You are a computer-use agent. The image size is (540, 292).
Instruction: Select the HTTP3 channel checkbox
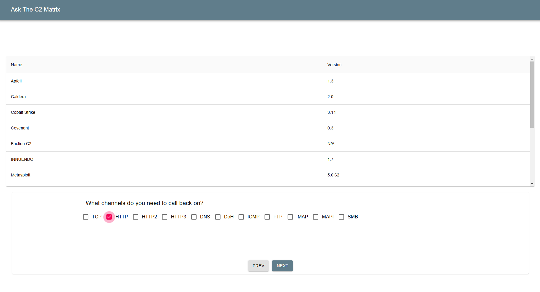(165, 217)
